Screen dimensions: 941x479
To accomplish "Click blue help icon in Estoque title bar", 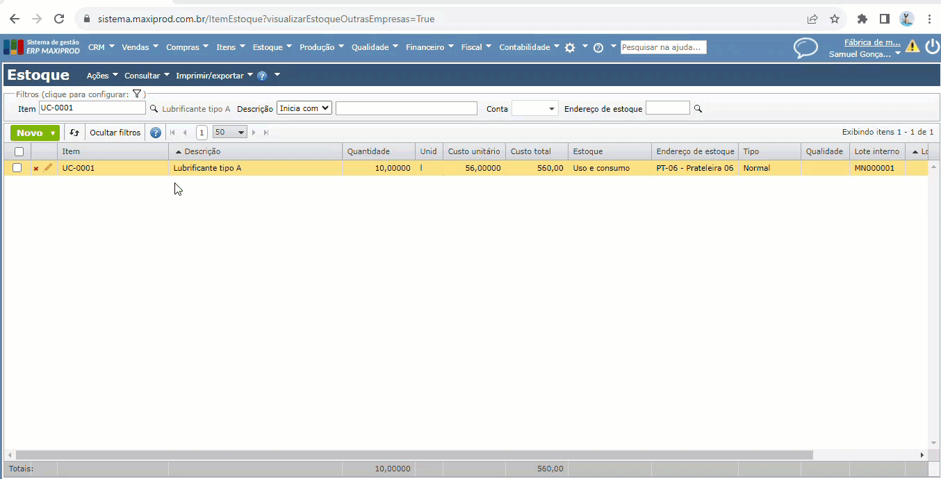I will [x=262, y=76].
